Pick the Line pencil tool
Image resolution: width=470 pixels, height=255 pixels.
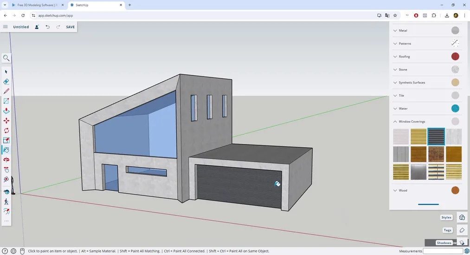pyautogui.click(x=6, y=91)
